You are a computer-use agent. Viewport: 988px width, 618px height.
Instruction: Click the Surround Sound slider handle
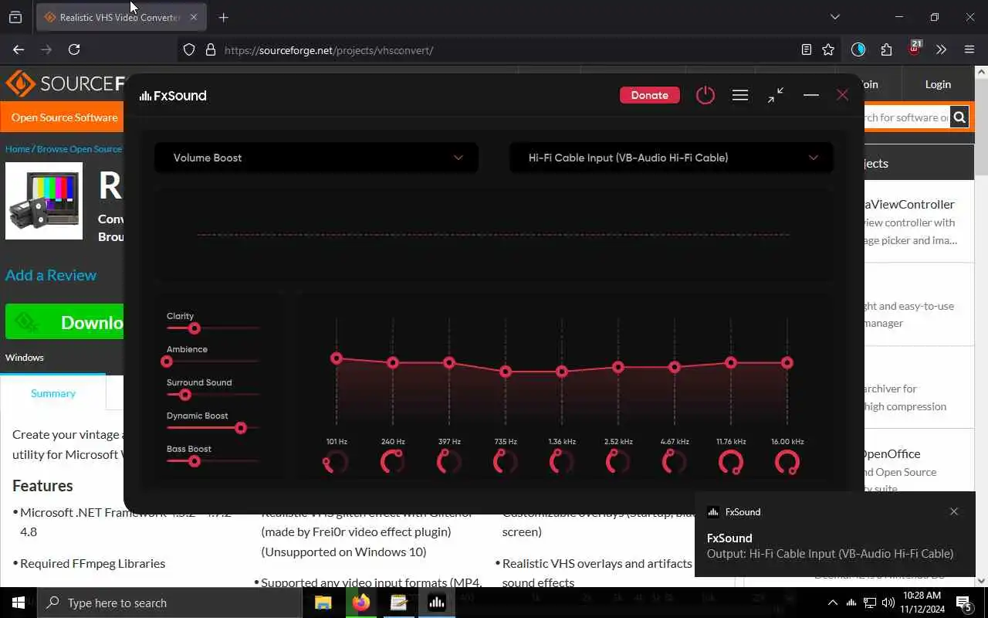(x=184, y=395)
